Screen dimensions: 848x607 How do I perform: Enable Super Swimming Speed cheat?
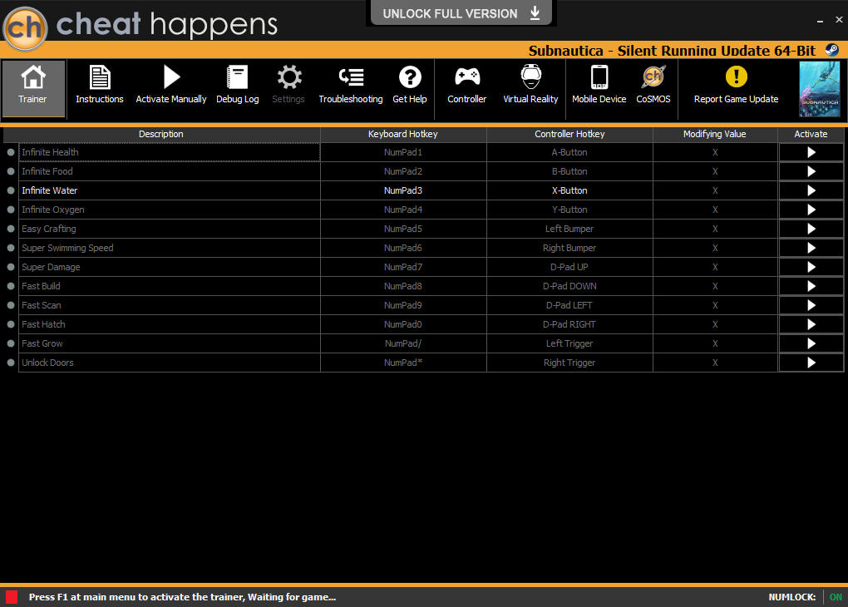click(x=811, y=248)
